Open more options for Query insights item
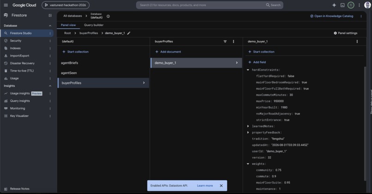This screenshot has width=372, height=194. [x=50, y=101]
